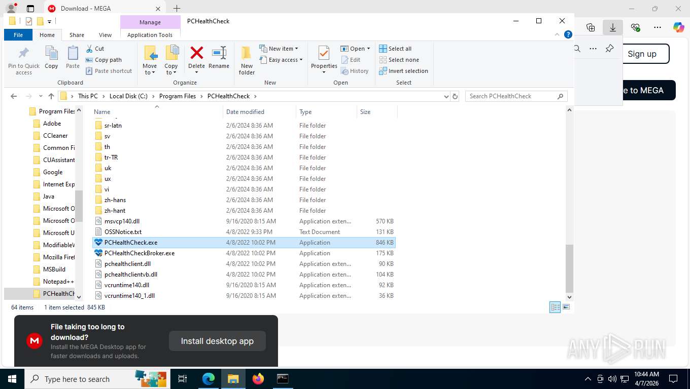Click the Back navigation arrow

tap(14, 96)
